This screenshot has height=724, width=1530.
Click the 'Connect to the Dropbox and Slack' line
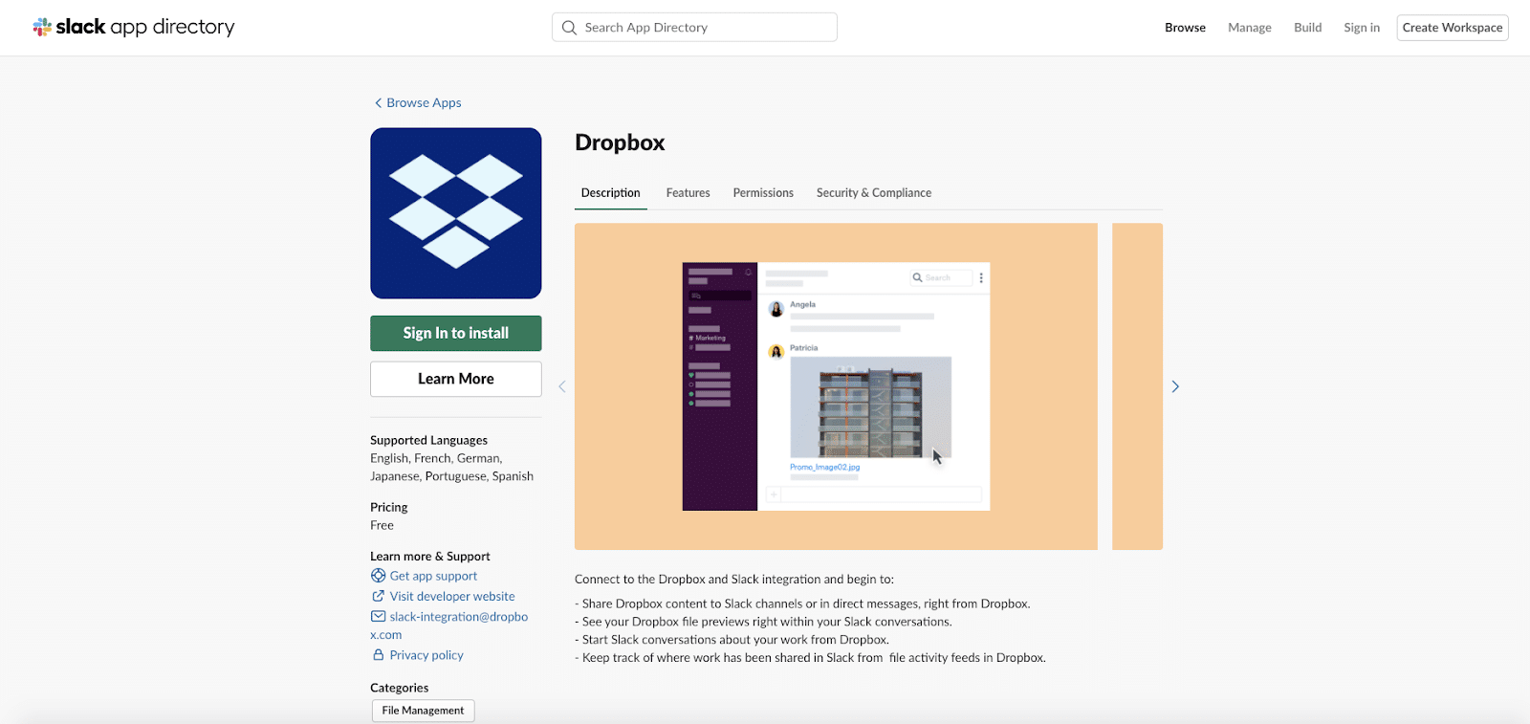(734, 579)
